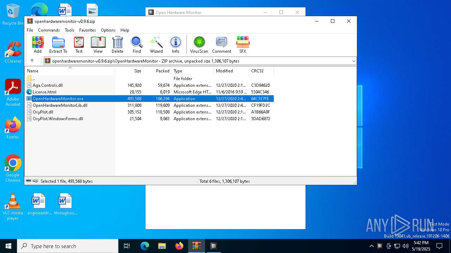The width and height of the screenshot is (451, 253).
Task: Go up one folder level arrow
Action: click(x=32, y=61)
